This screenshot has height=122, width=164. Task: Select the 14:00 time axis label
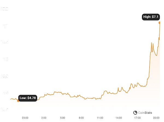[x=119, y=118]
